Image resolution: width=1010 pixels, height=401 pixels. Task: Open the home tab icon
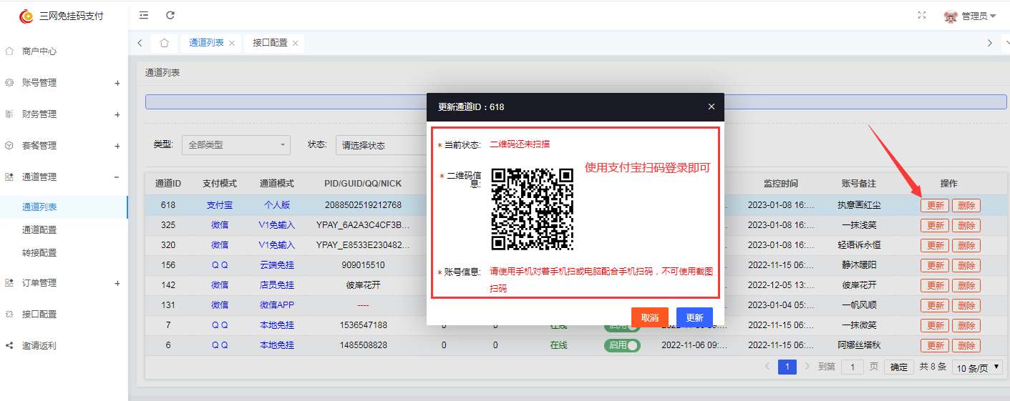coord(164,43)
